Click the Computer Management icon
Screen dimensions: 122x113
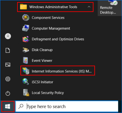pyautogui.click(x=26, y=28)
